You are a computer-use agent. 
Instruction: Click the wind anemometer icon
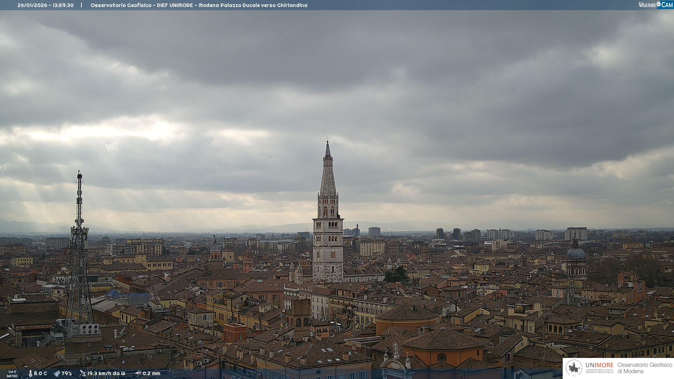[82, 373]
